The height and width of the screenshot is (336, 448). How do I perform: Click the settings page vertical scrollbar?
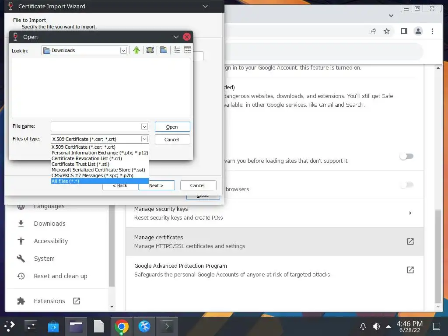pos(438,255)
